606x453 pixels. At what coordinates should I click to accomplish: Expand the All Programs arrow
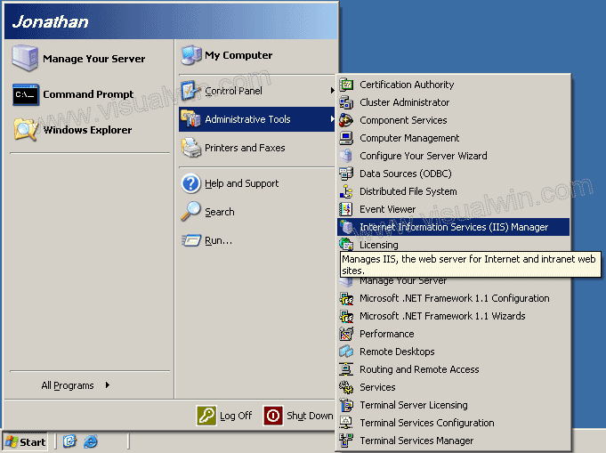pos(108,385)
